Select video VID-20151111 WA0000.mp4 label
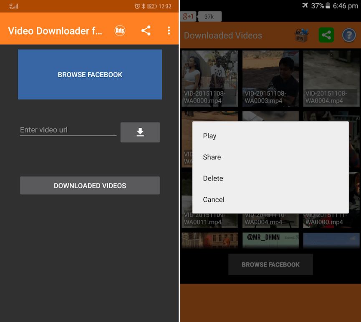361x322 pixels. tap(326, 219)
